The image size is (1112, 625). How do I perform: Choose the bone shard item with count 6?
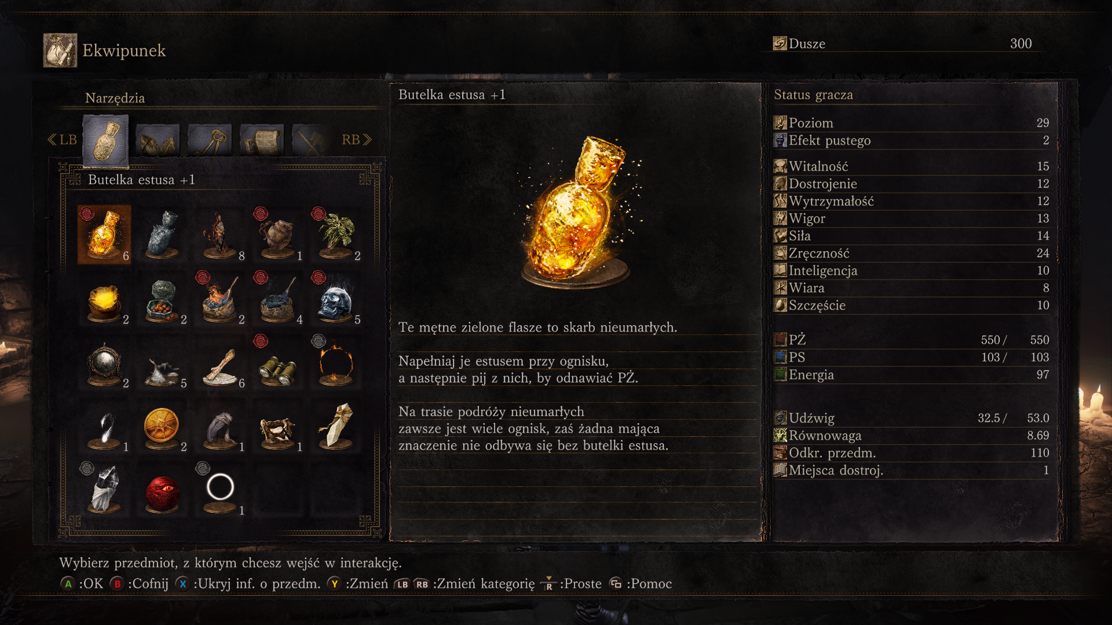click(x=220, y=362)
